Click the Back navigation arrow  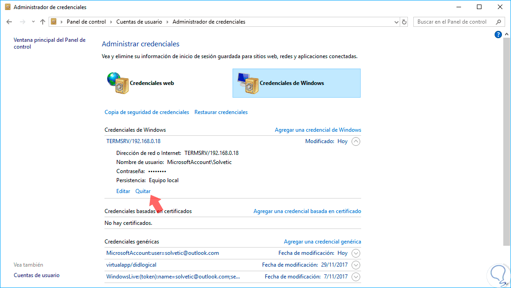[9, 22]
